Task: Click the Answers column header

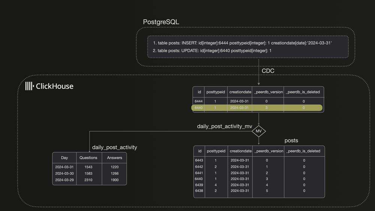Action: click(114, 158)
